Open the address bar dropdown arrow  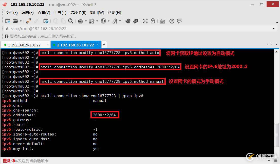point(274,29)
